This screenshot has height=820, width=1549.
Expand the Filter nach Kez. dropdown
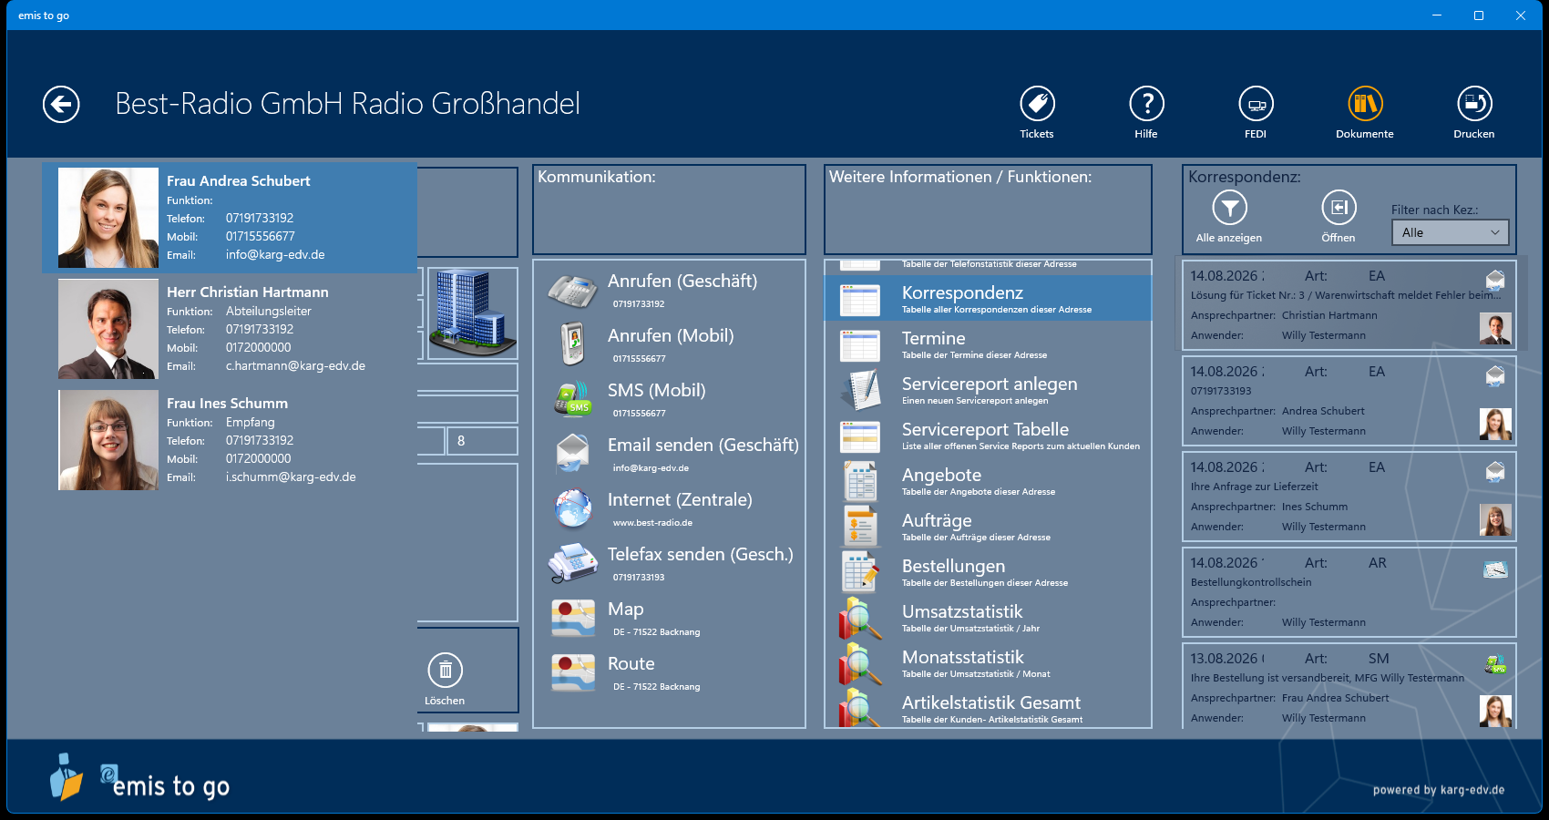(1450, 232)
